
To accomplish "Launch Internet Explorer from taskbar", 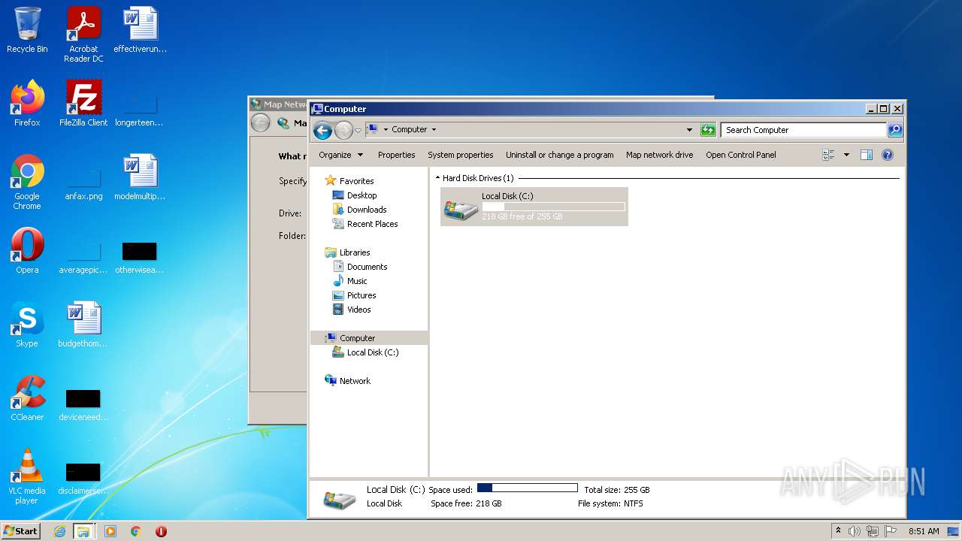I will [59, 531].
